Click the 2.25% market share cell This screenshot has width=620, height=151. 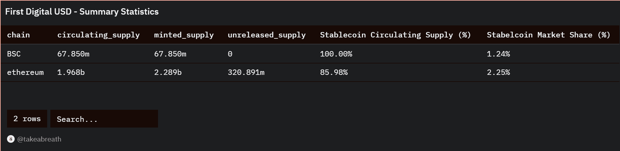click(498, 72)
